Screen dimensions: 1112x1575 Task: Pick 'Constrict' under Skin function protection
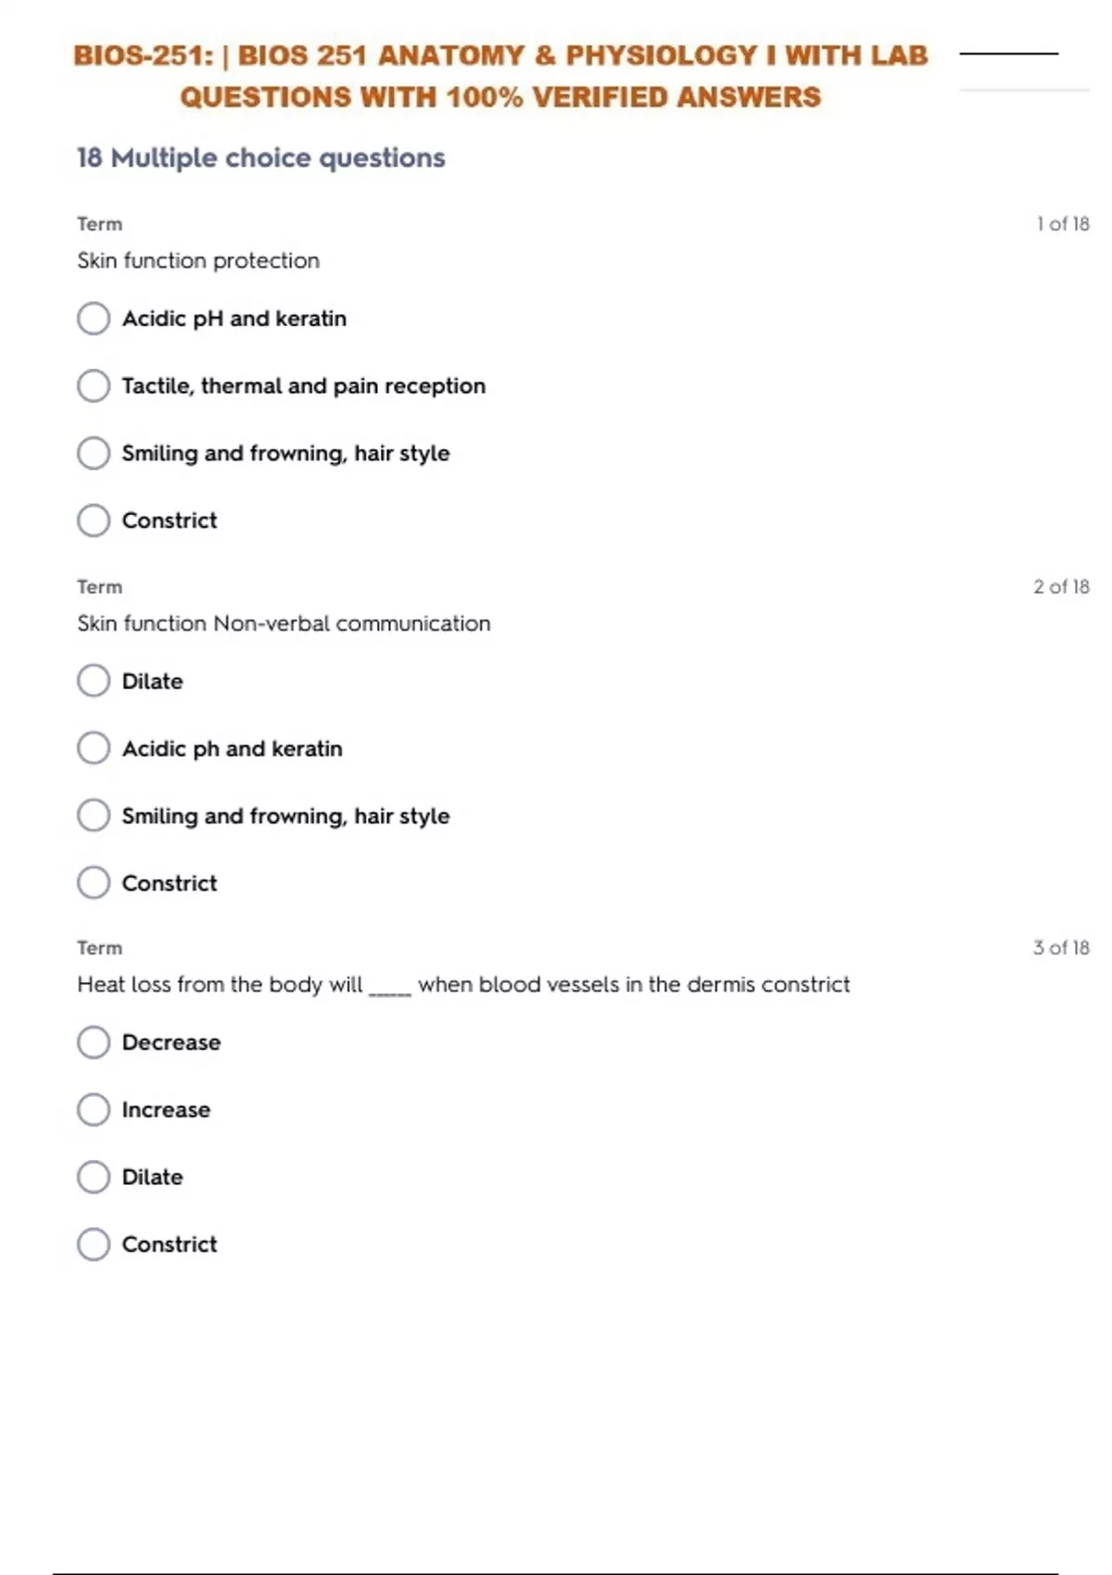94,521
